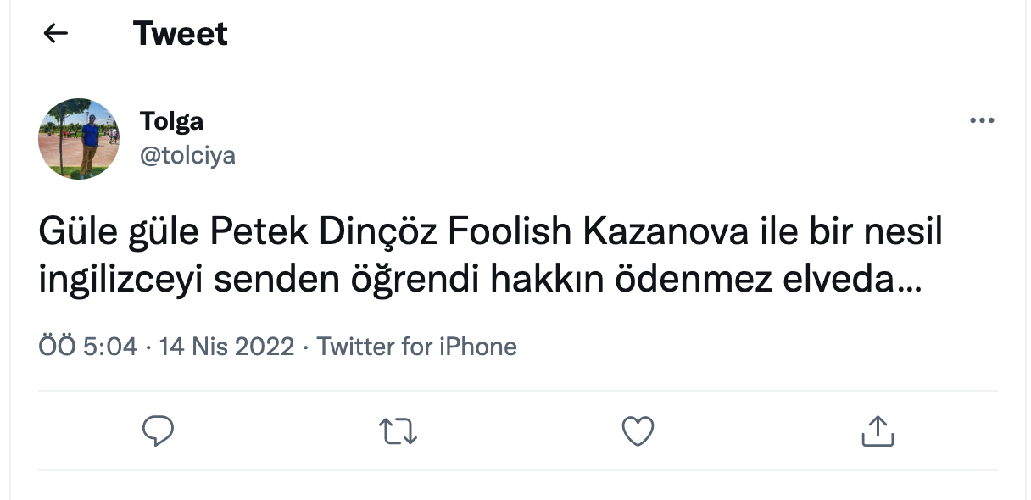Click the display name Tolga
The image size is (1031, 500).
click(171, 120)
